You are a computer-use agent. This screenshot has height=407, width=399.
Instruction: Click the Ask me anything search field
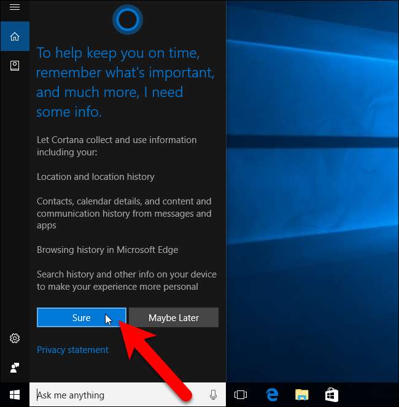128,395
